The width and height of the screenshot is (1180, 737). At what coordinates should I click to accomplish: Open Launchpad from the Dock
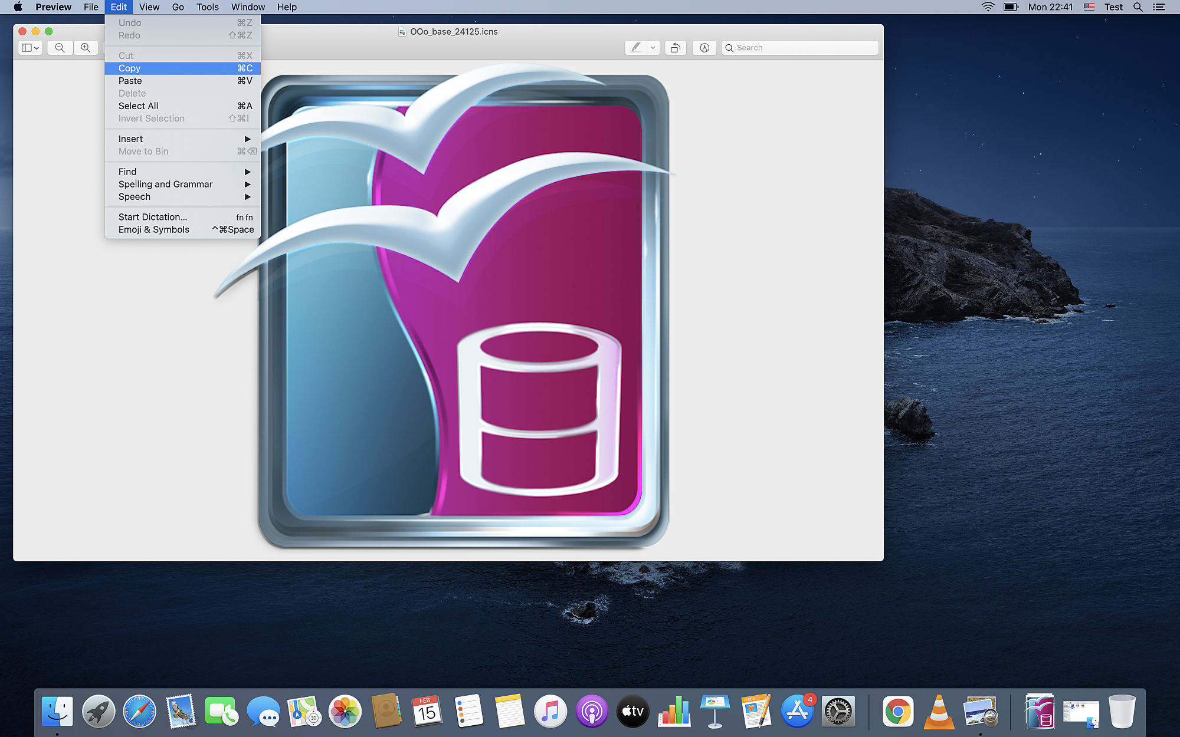(99, 711)
